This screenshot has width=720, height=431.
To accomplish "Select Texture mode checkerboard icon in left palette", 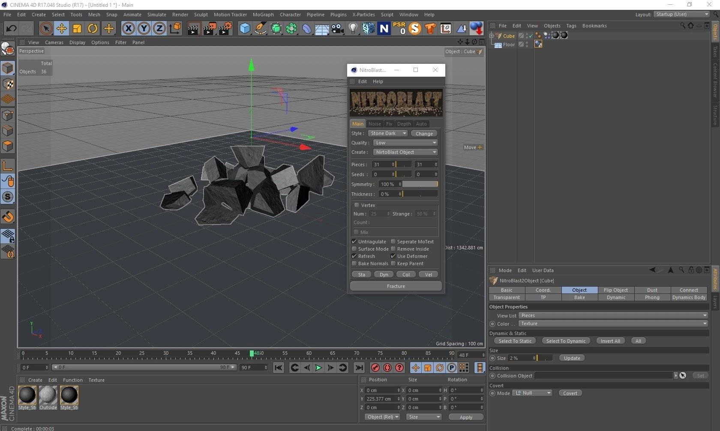I will tap(8, 84).
